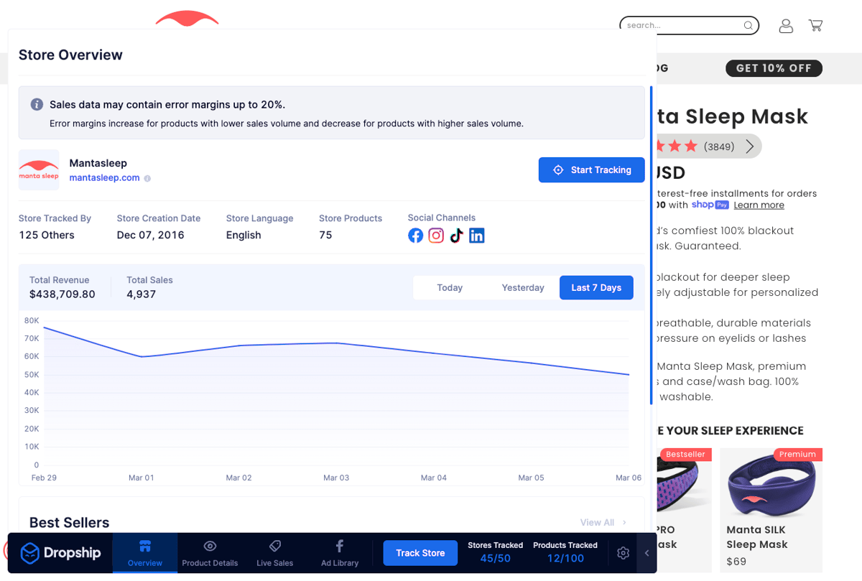Click the 125 Others tracked-by value

[47, 236]
